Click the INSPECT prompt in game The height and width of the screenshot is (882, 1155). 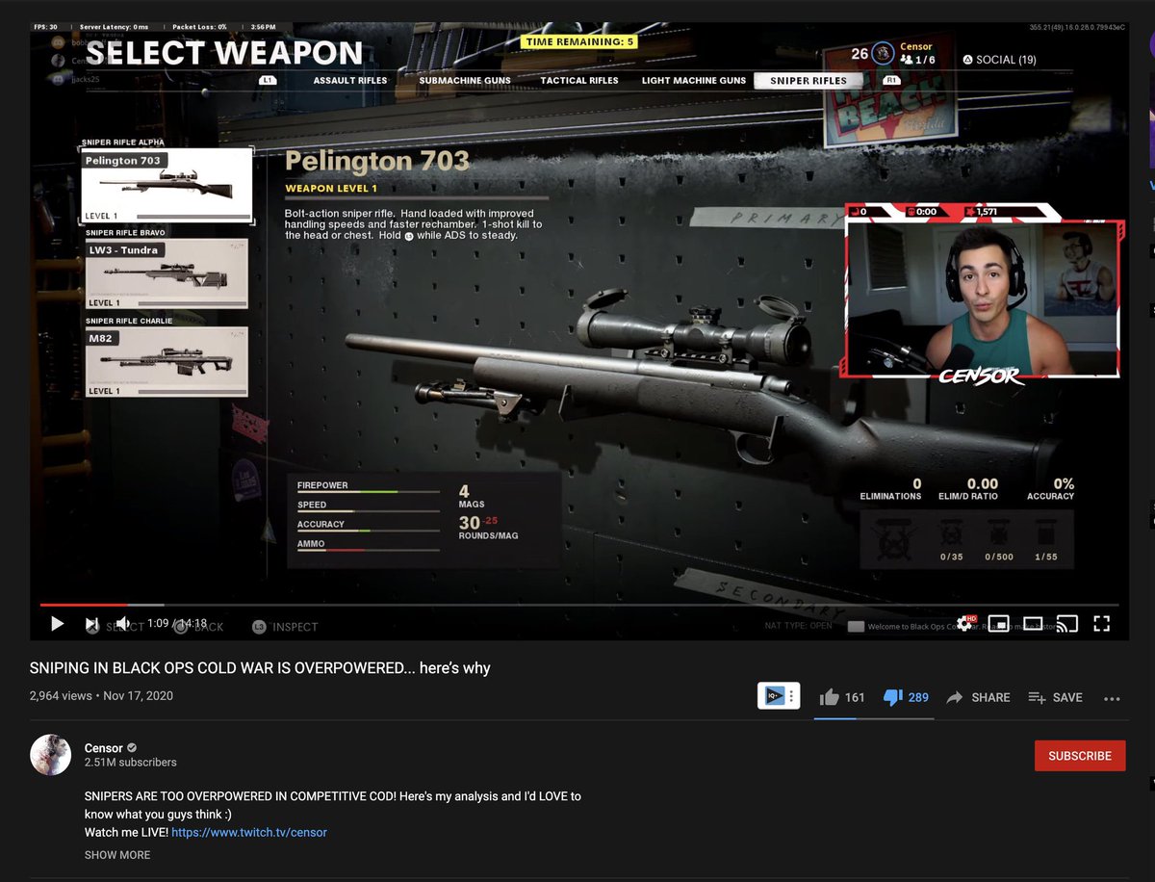click(286, 627)
